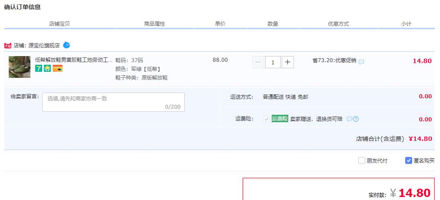Decrease quantity with the minus button

point(258,62)
